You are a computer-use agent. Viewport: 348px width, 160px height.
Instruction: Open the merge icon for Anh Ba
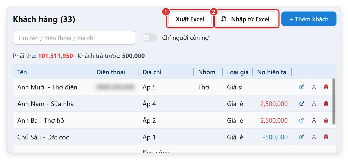tap(314, 120)
